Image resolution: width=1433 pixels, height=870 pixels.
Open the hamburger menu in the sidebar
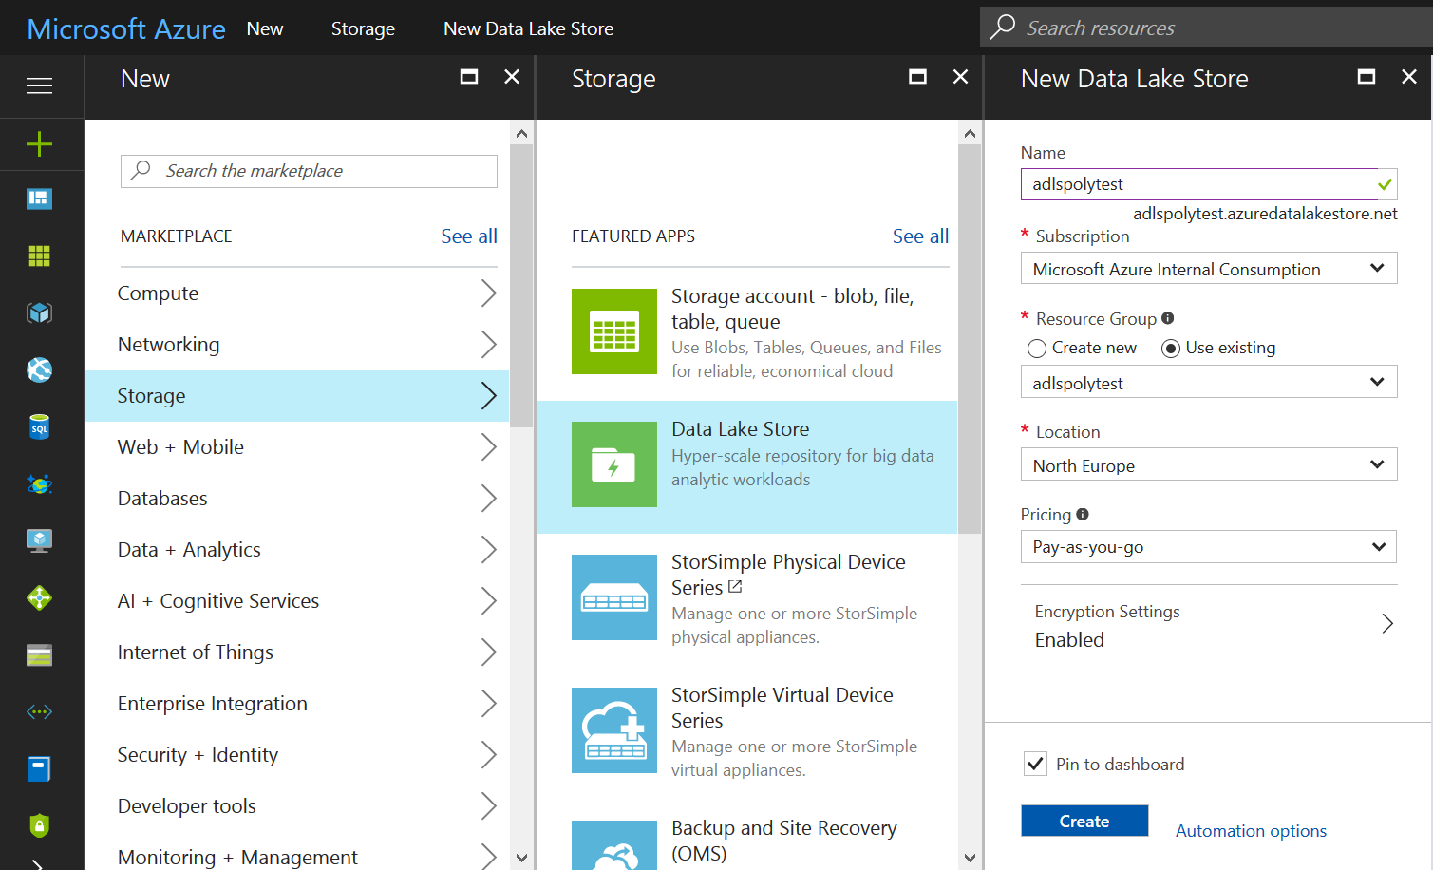pyautogui.click(x=39, y=86)
